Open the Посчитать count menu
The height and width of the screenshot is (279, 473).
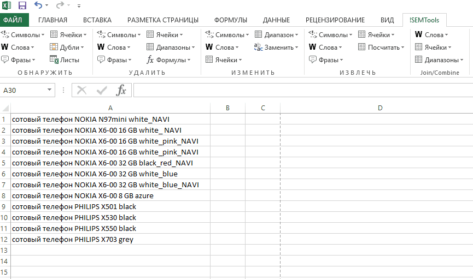[381, 48]
